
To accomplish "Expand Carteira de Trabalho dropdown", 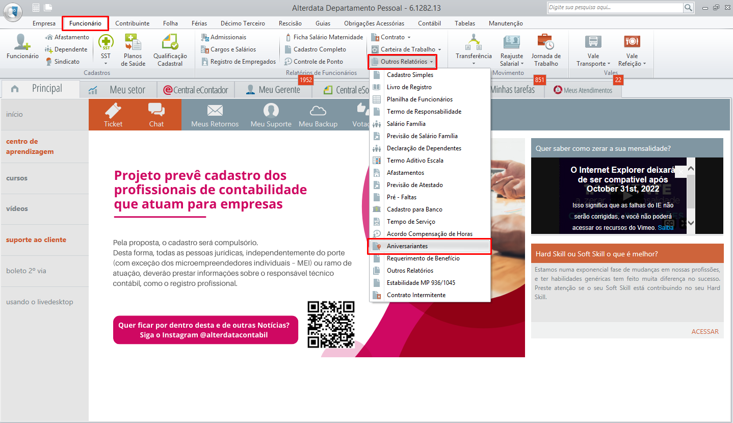I will pos(439,49).
